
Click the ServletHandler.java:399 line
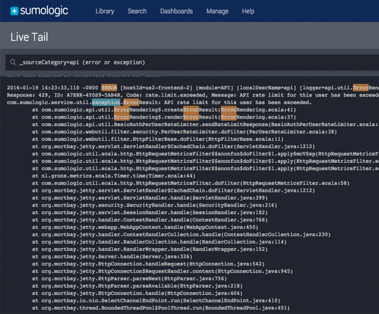click(150, 198)
